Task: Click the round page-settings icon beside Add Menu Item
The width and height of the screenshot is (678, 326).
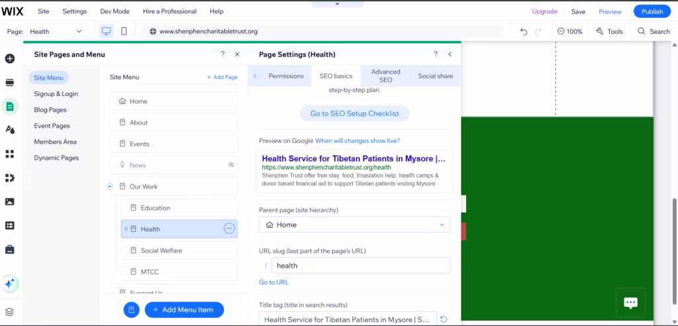Action: click(x=132, y=309)
